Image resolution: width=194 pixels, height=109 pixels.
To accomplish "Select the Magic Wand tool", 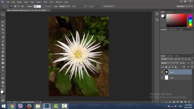I will (x=3, y=26).
